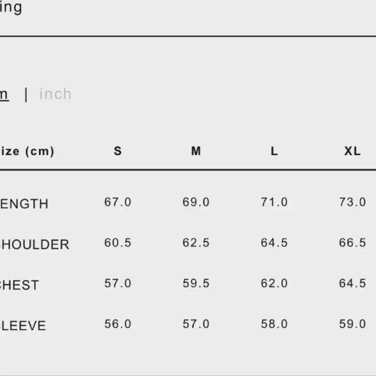The image size is (376, 376).
Task: Select the LENGTH row label
Action: pyautogui.click(x=24, y=204)
